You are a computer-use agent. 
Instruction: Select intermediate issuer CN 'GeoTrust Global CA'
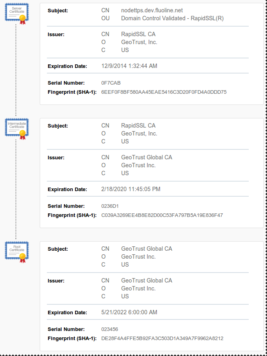click(147, 157)
